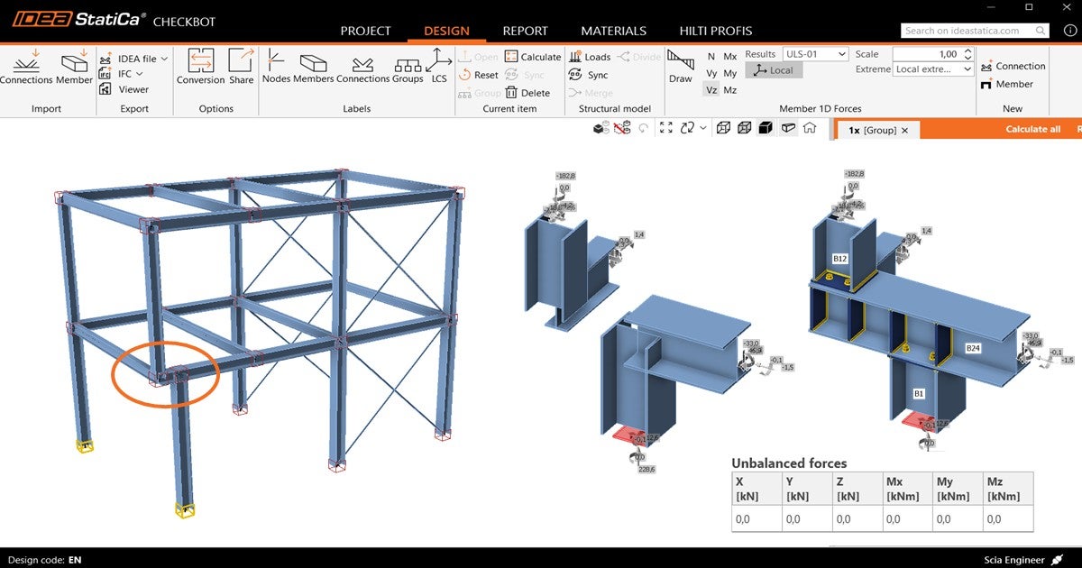This screenshot has width=1082, height=568.
Task: Select solid cube view mode
Action: point(765,128)
